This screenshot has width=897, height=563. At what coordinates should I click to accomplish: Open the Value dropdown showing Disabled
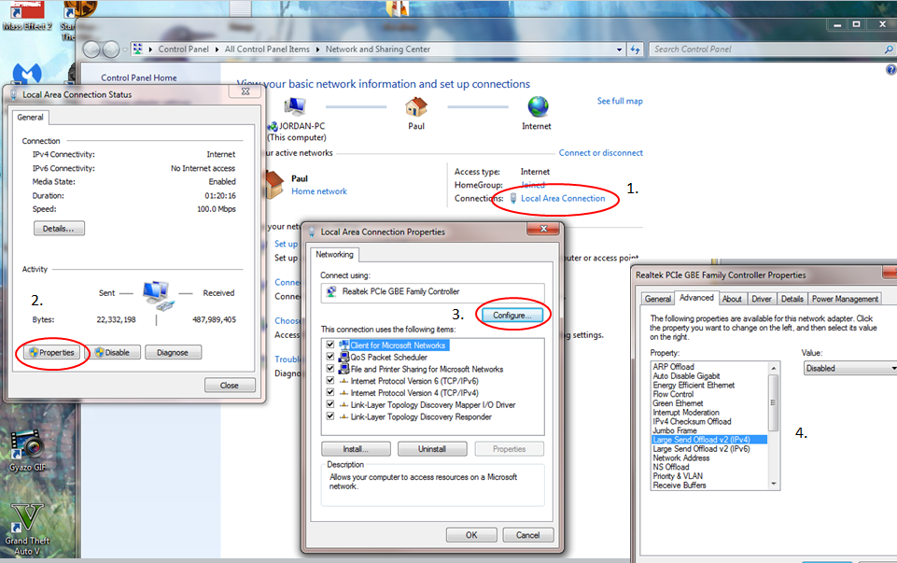[850, 369]
